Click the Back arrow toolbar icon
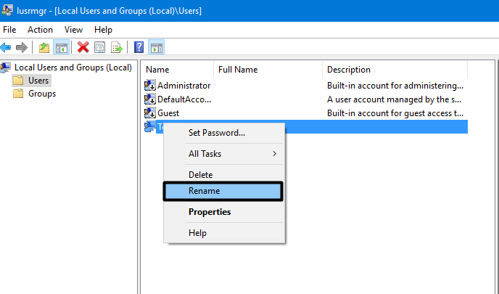 tap(6, 48)
